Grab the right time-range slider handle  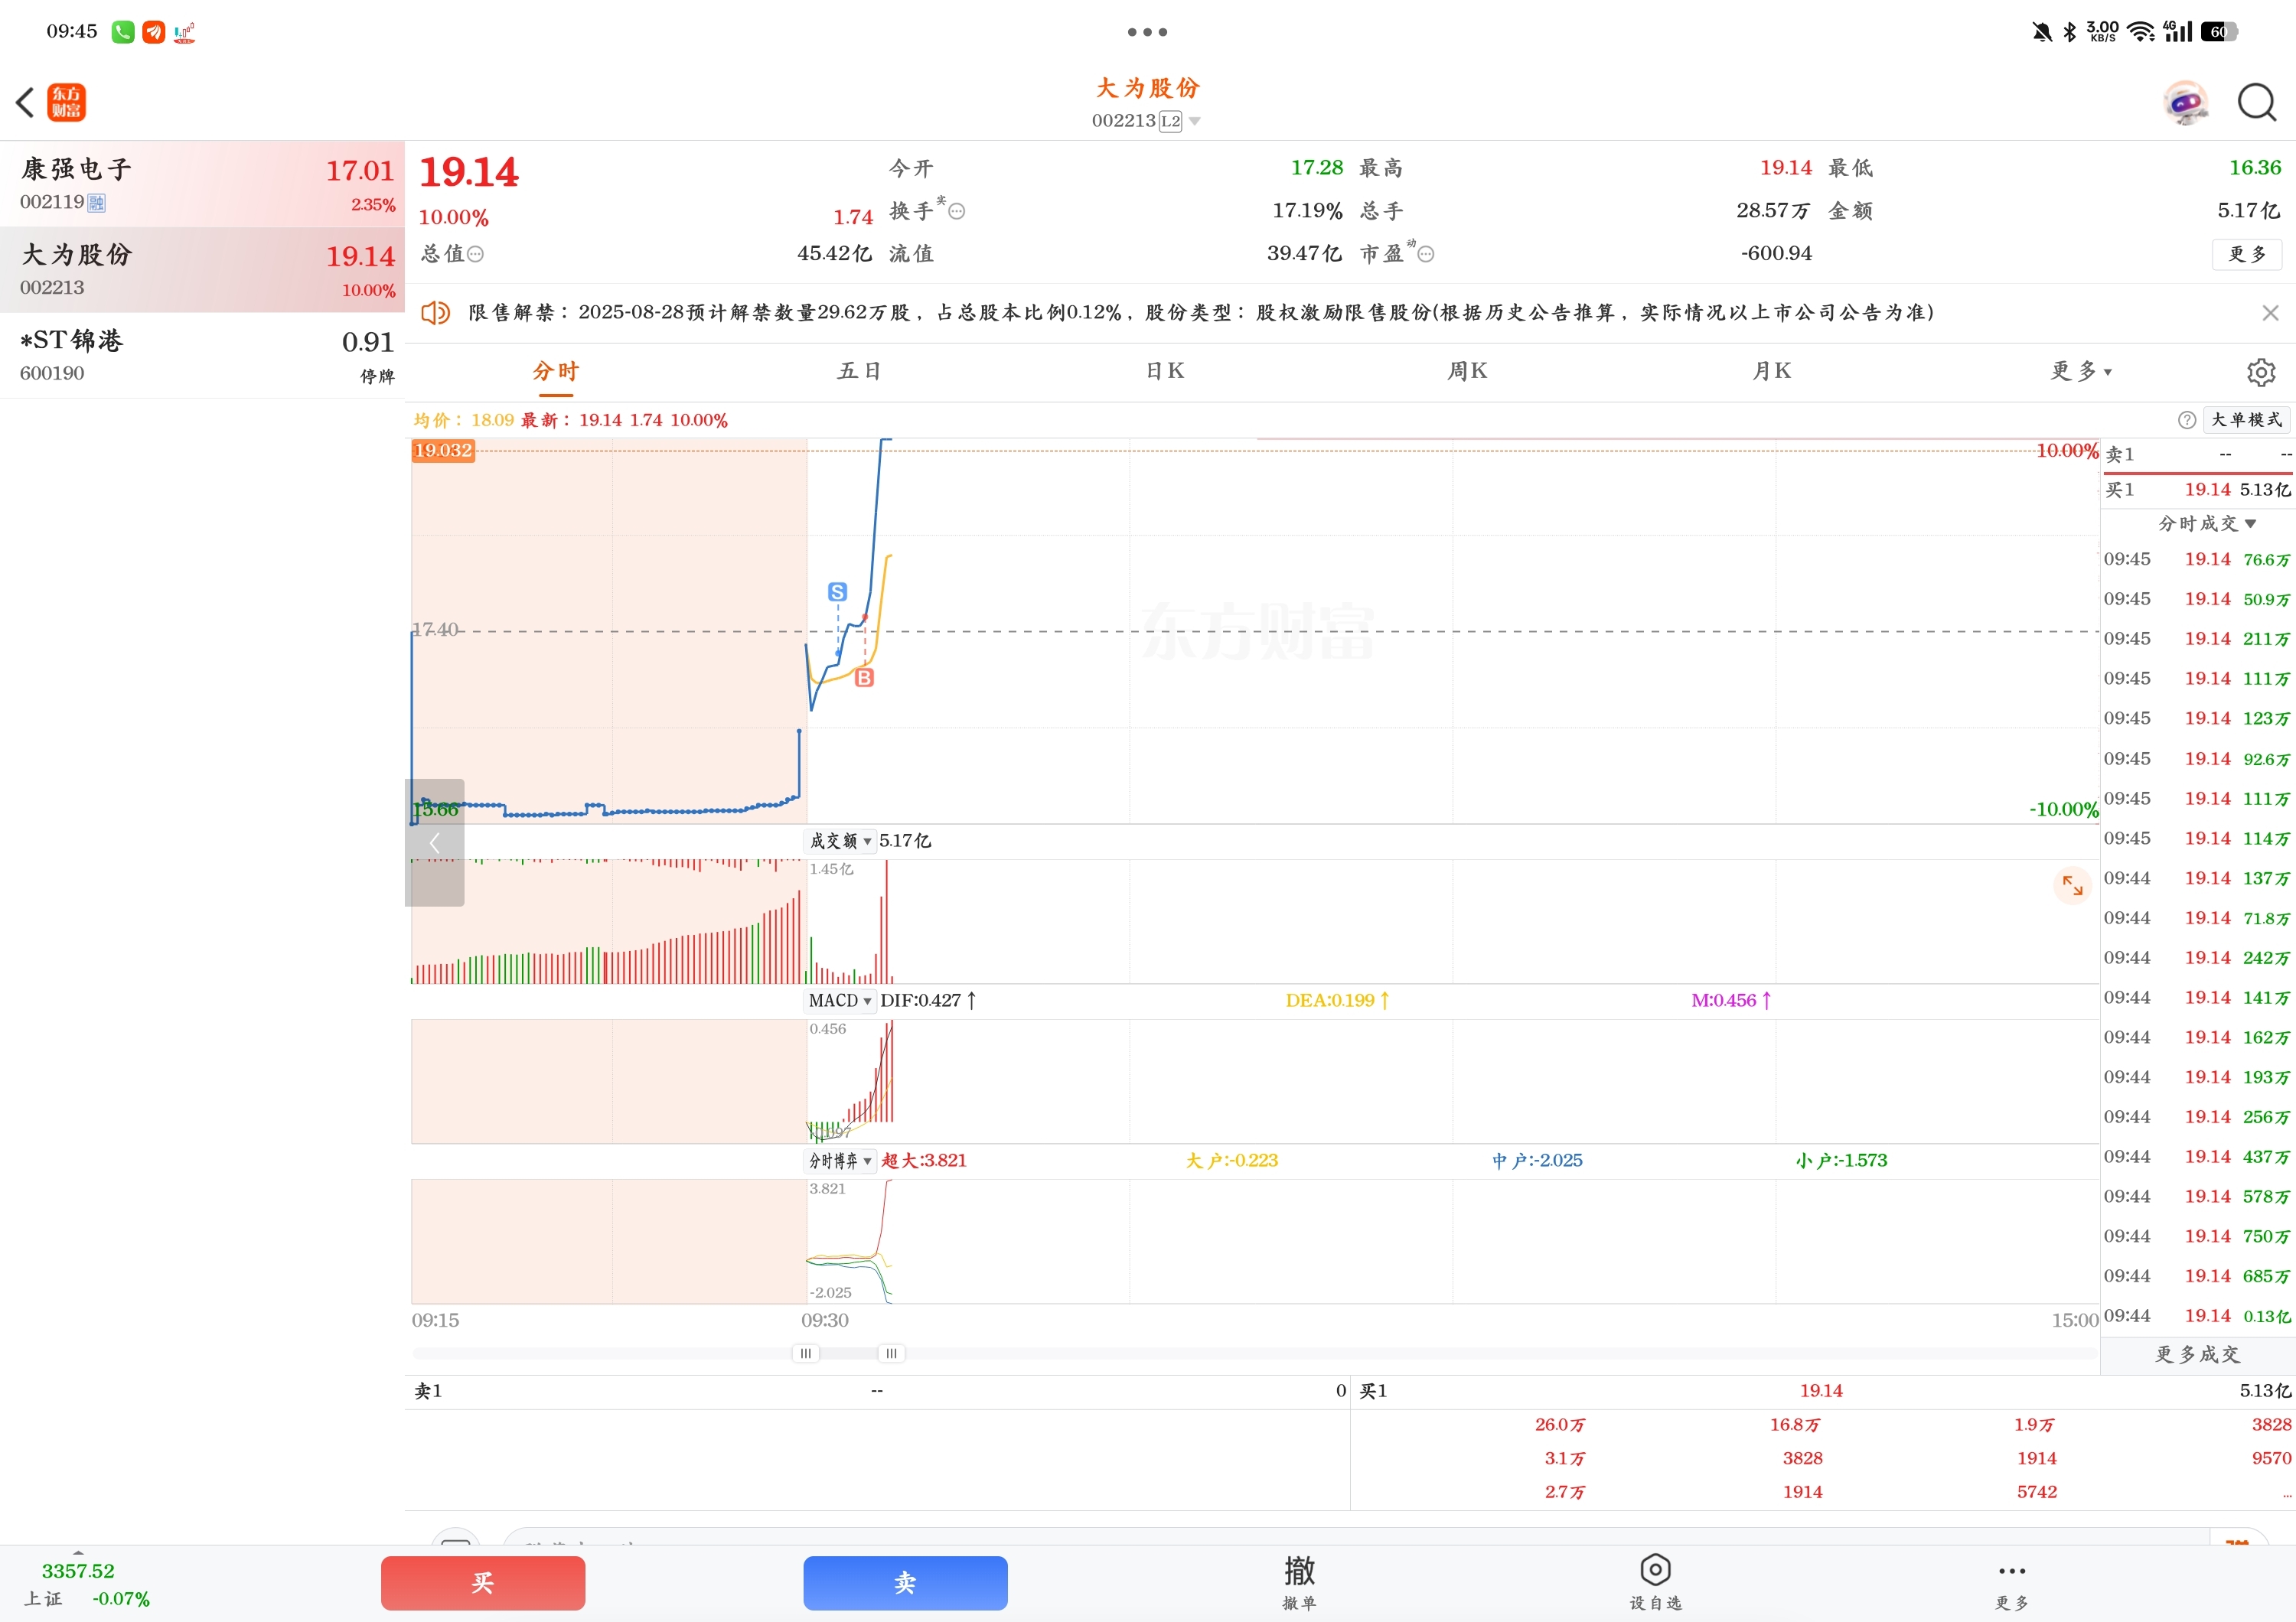pos(891,1354)
